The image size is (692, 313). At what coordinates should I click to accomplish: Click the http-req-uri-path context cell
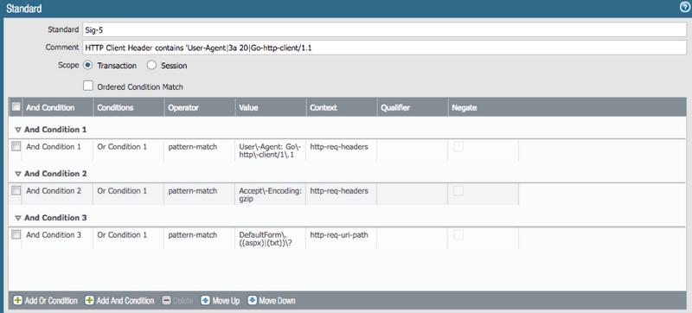pyautogui.click(x=342, y=239)
